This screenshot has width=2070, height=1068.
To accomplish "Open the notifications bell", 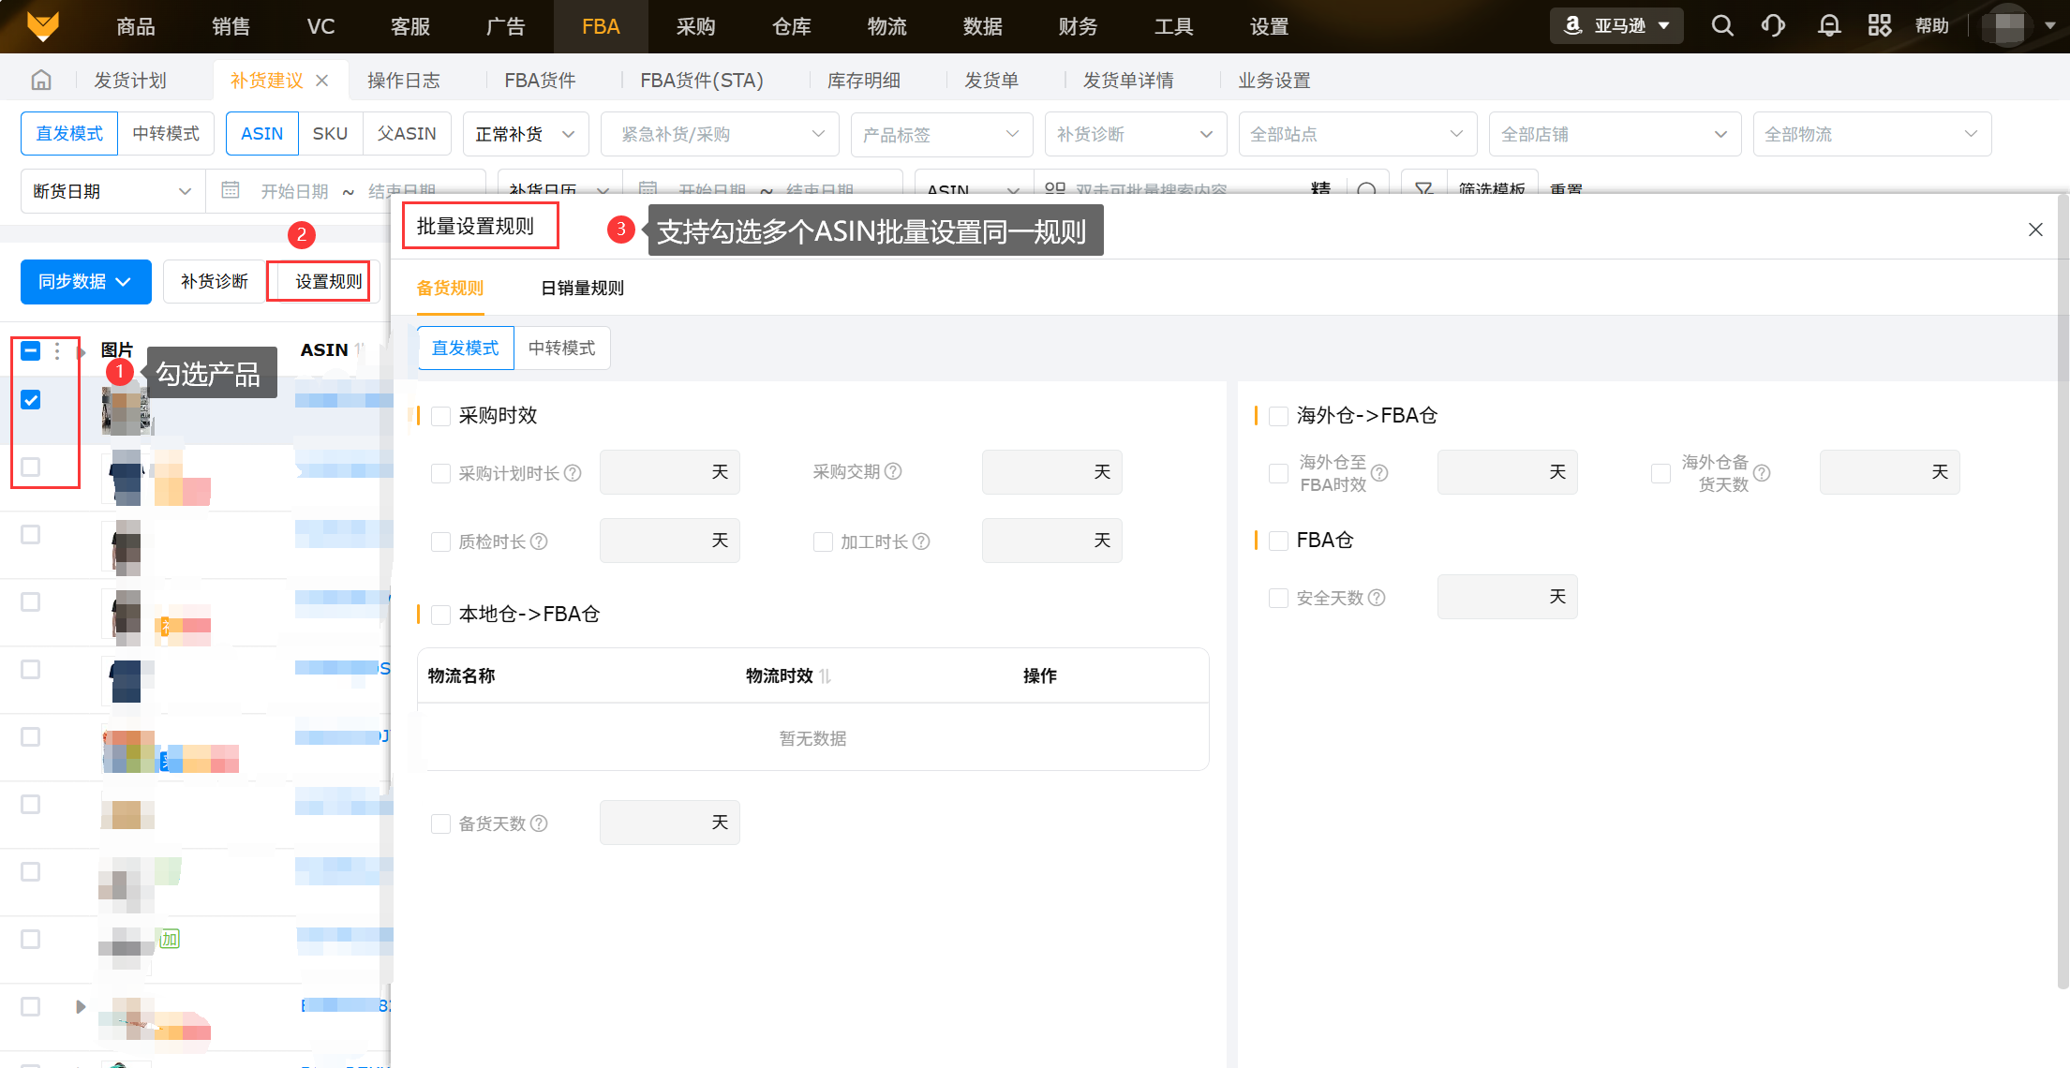I will (x=1828, y=26).
